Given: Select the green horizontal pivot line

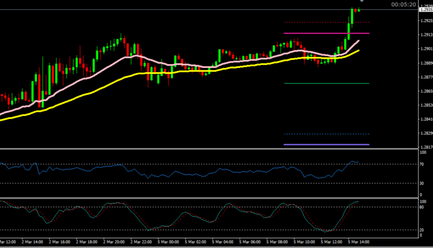Looking at the screenshot, I should (x=326, y=84).
